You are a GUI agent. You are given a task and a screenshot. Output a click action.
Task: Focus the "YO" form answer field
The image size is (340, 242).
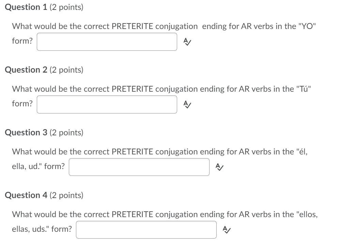tap(107, 42)
